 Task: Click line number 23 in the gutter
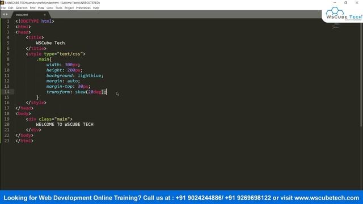point(7,141)
